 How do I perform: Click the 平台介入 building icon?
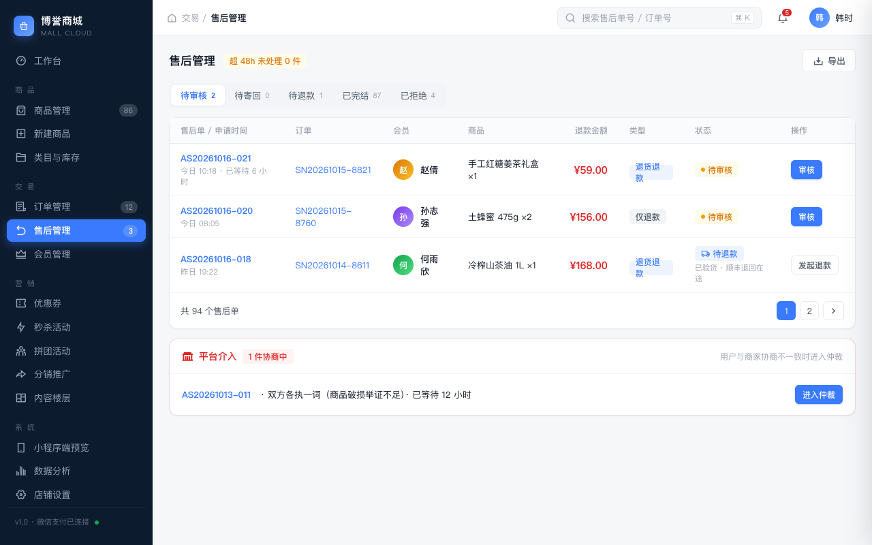[x=187, y=356]
